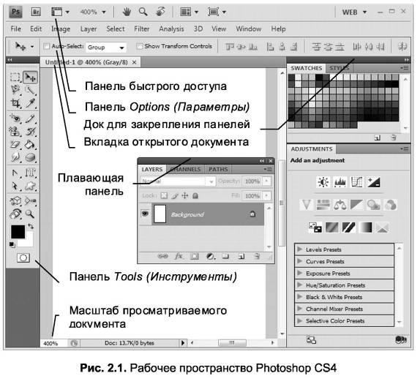Select the Crop tool in Tools panel
Screen dimensions: 420x384
pos(15,103)
